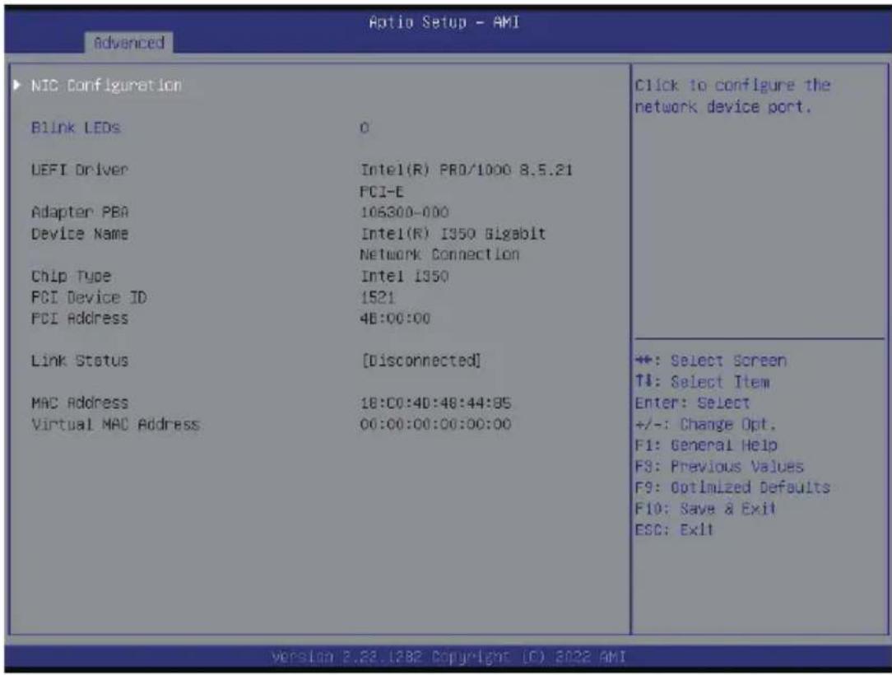Select the PCI Device ID label

[x=89, y=297]
